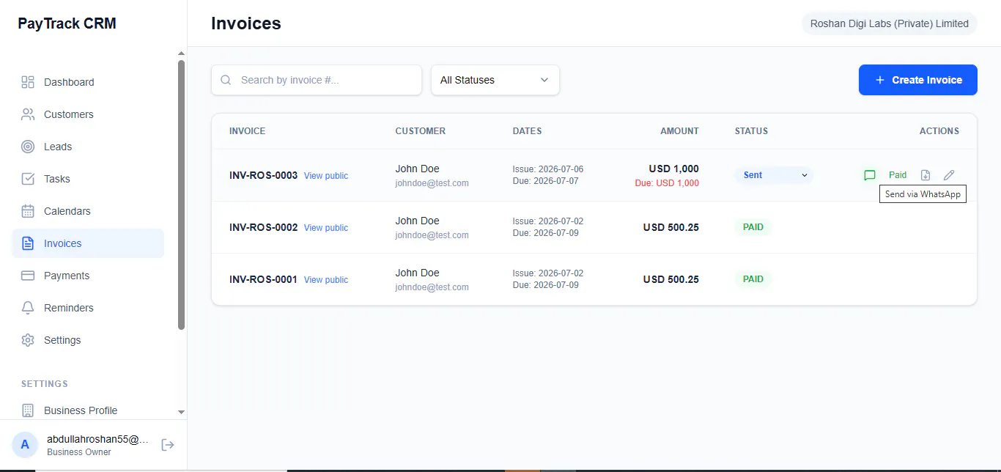The width and height of the screenshot is (1001, 472).
Task: Edit INV-ROS-0003 with pencil icon
Action: point(949,175)
